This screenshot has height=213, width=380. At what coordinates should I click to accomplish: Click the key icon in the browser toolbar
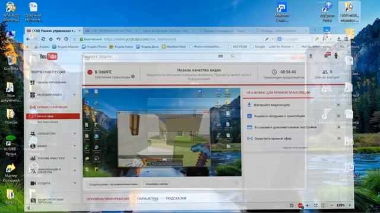(x=316, y=39)
